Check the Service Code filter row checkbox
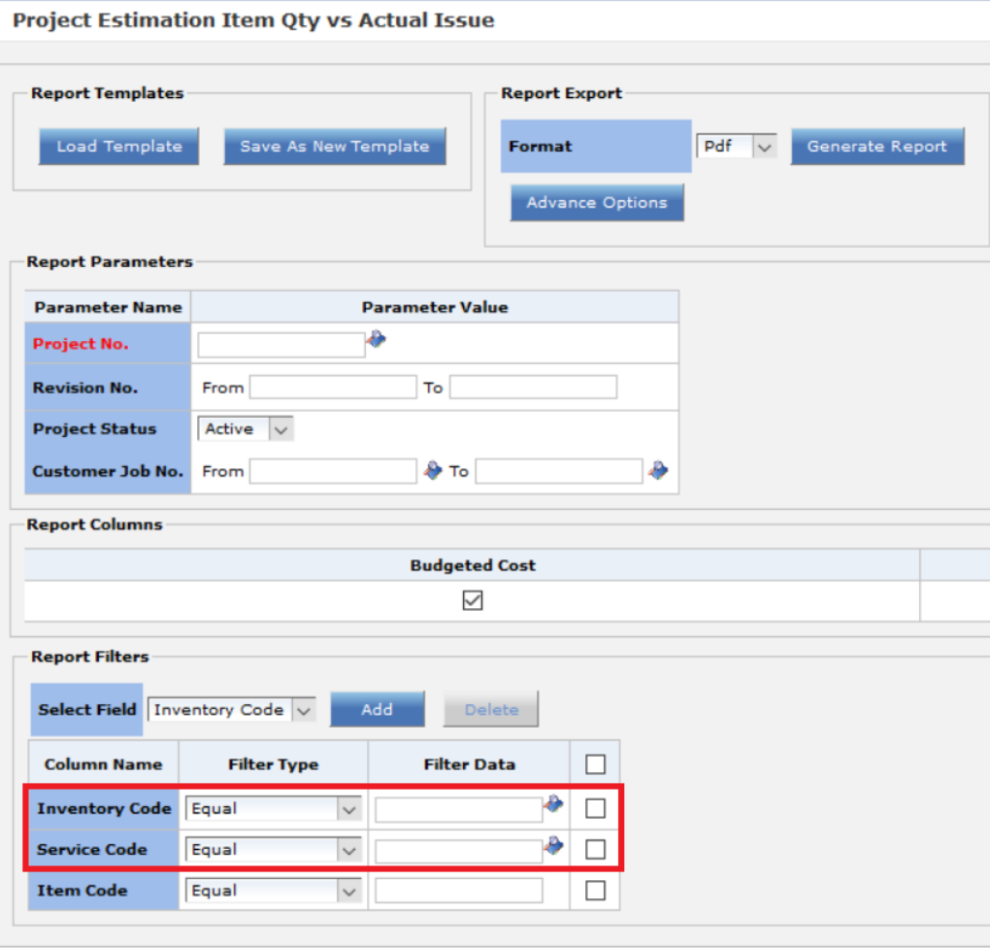990x948 pixels. point(594,848)
